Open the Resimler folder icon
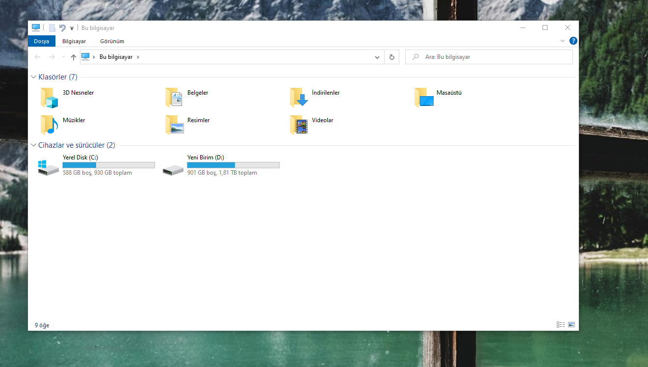The height and width of the screenshot is (367, 648). (x=175, y=125)
